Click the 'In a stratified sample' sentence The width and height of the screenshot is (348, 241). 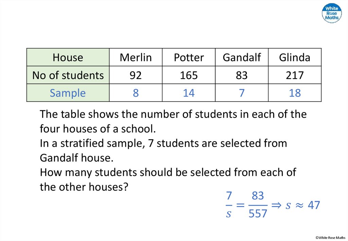click(x=163, y=143)
